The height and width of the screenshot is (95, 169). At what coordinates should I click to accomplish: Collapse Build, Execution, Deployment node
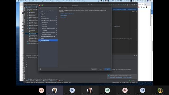pos(40,21)
